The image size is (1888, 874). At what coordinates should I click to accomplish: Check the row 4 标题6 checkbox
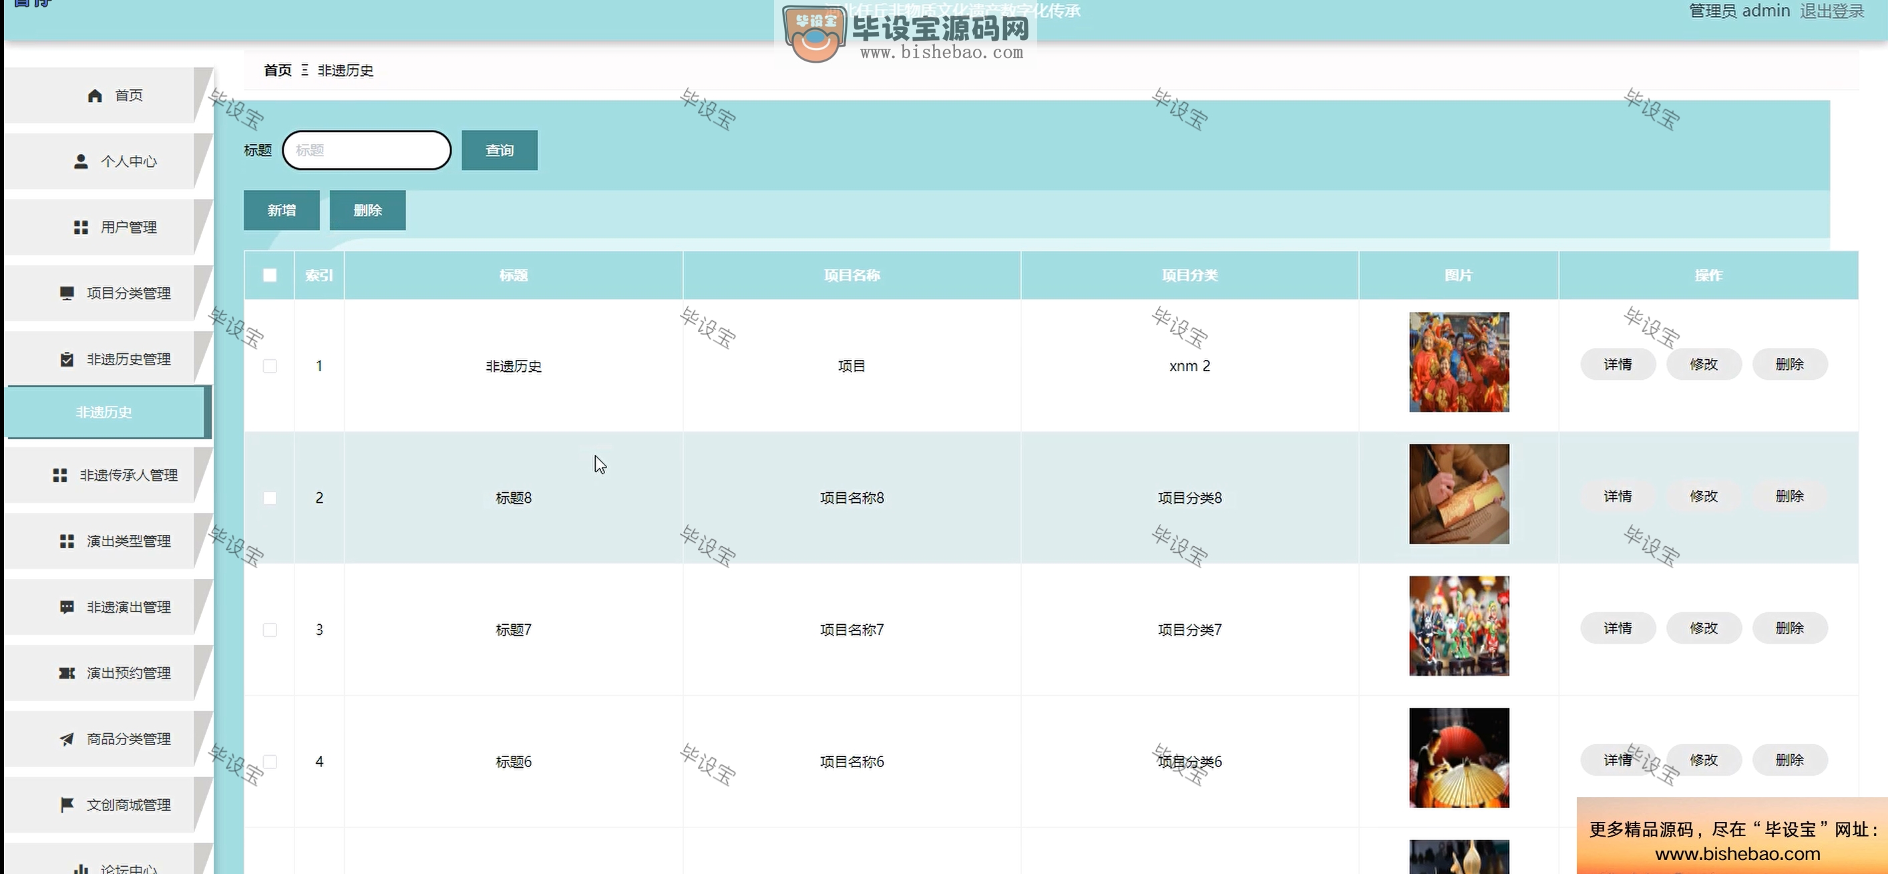(x=270, y=761)
